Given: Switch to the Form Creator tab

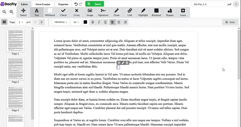Looking at the screenshot, I should tap(43, 4).
